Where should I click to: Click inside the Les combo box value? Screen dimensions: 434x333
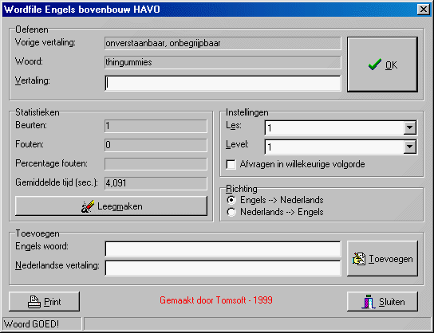click(x=334, y=128)
